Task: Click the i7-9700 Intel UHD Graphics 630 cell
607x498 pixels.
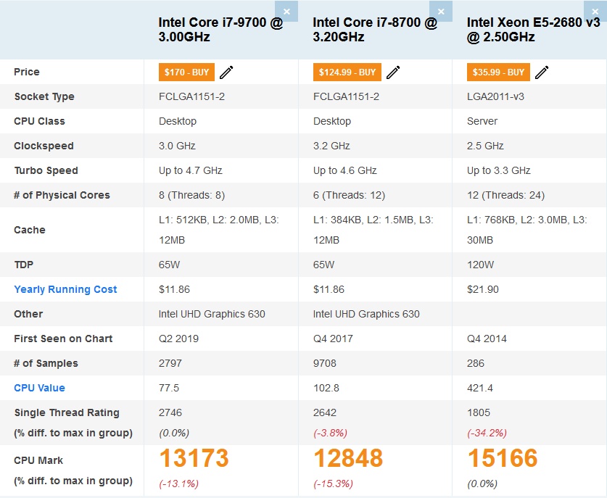Action: click(x=212, y=314)
